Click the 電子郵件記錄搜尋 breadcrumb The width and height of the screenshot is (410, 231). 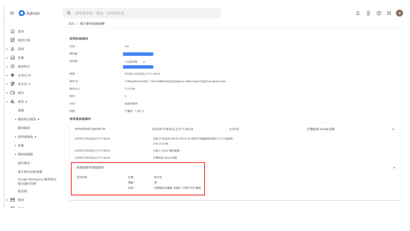click(92, 24)
